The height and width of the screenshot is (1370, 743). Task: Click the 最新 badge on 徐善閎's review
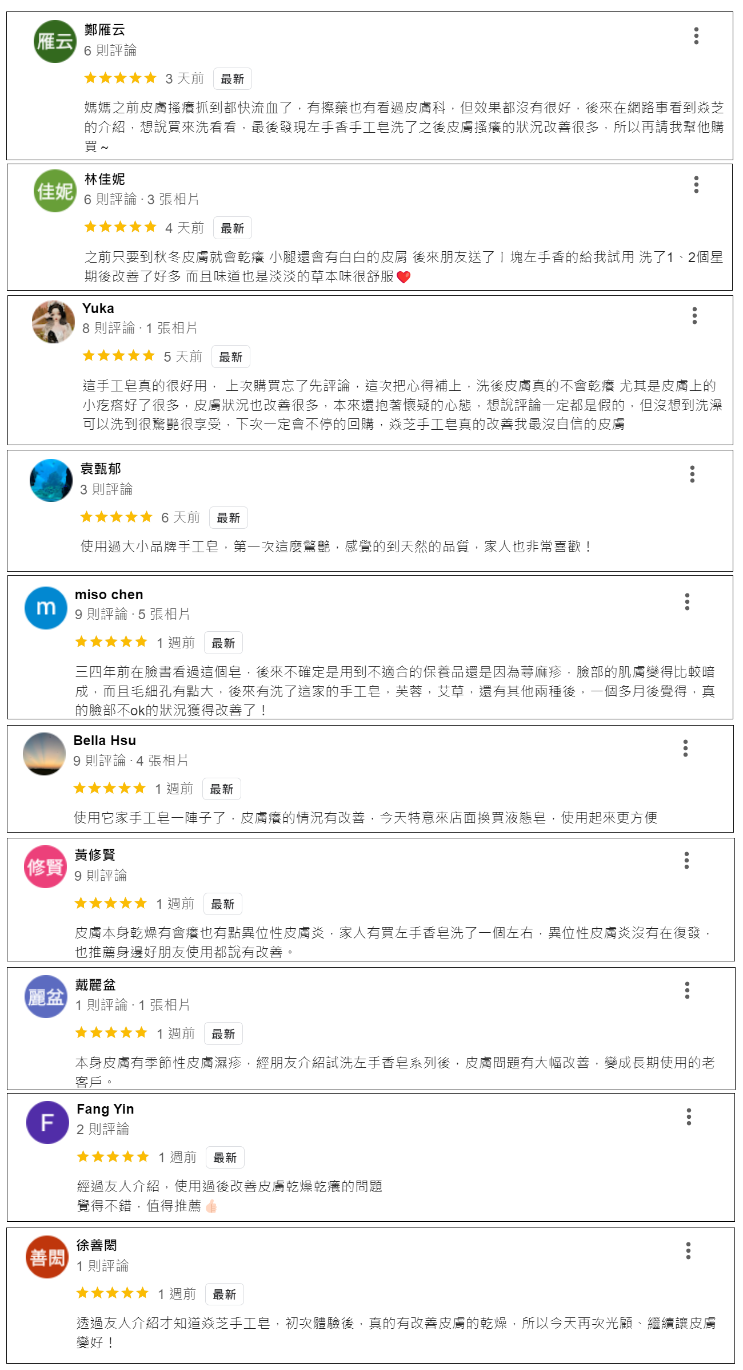click(x=224, y=1294)
